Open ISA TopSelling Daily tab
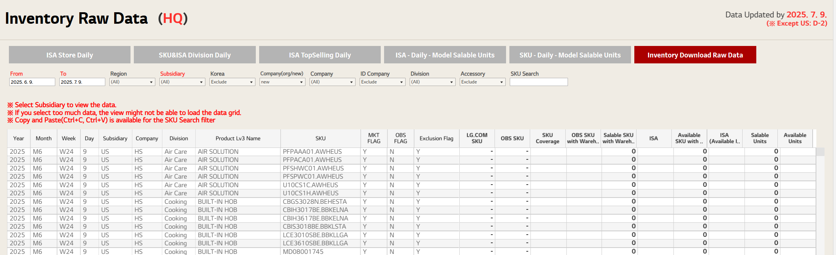The image size is (836, 255). coord(320,55)
